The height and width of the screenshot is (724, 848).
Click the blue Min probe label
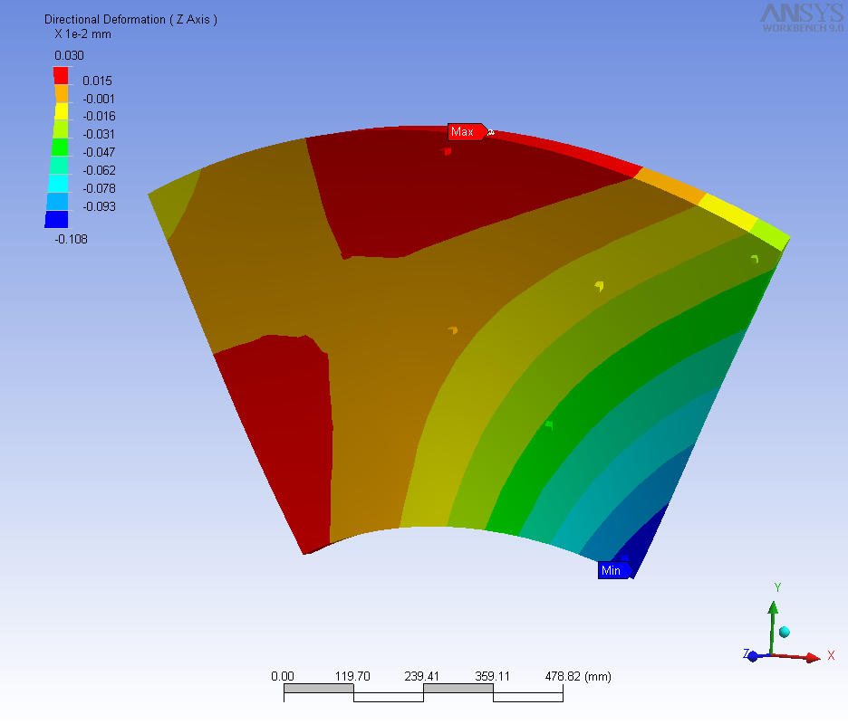coord(615,570)
